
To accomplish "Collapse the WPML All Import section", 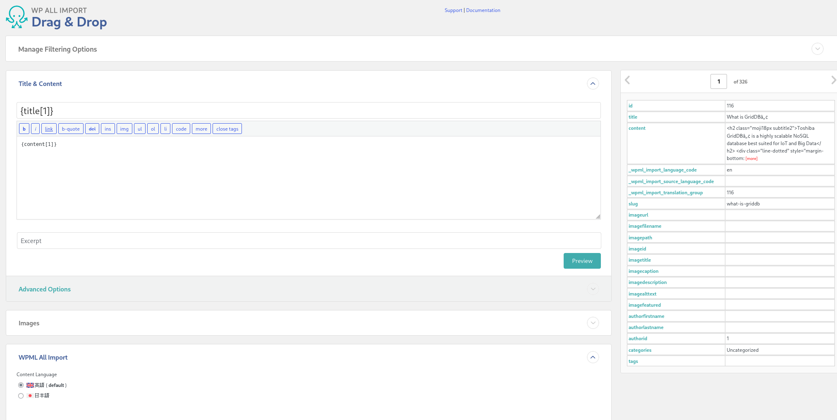I will pos(593,357).
